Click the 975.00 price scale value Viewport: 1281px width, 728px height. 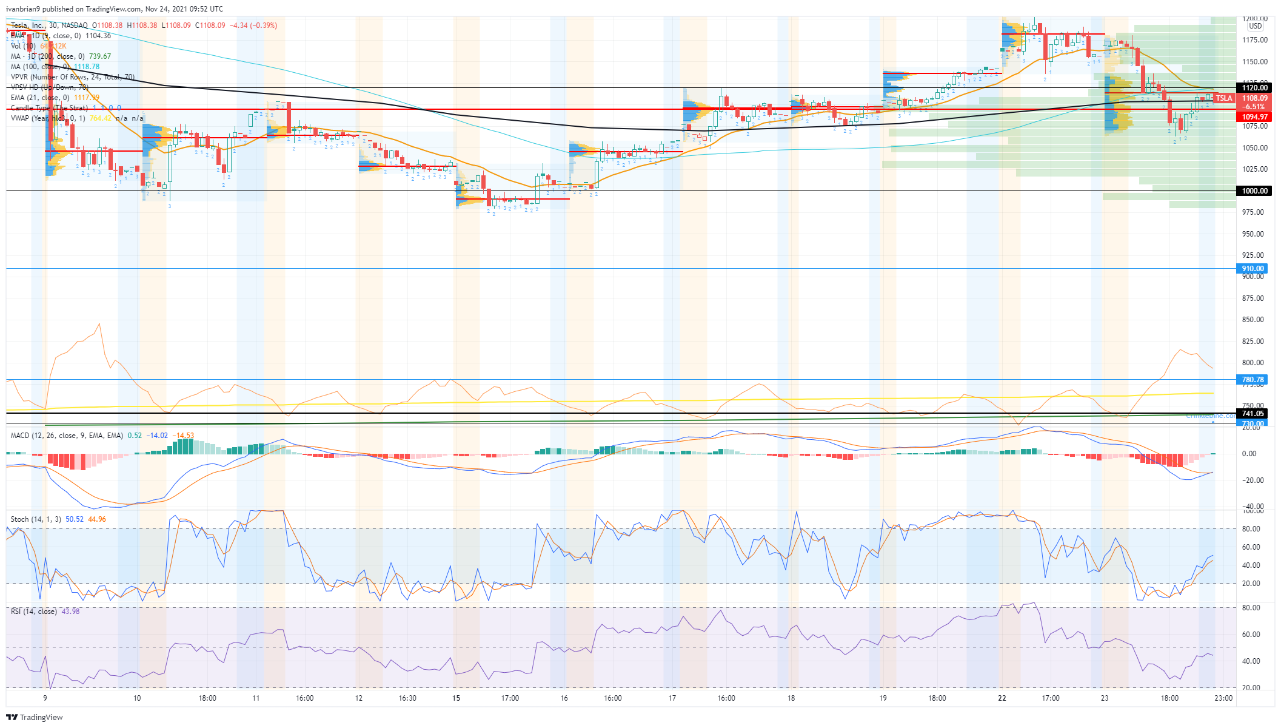point(1254,212)
